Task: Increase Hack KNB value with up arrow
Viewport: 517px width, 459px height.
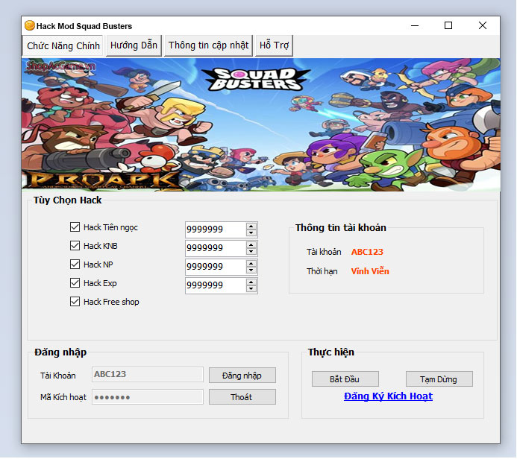Action: pyautogui.click(x=251, y=245)
